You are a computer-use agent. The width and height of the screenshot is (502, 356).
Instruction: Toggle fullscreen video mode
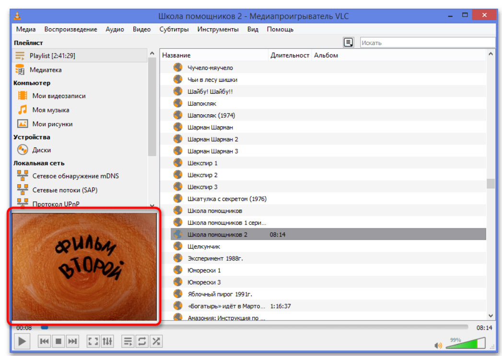(93, 341)
